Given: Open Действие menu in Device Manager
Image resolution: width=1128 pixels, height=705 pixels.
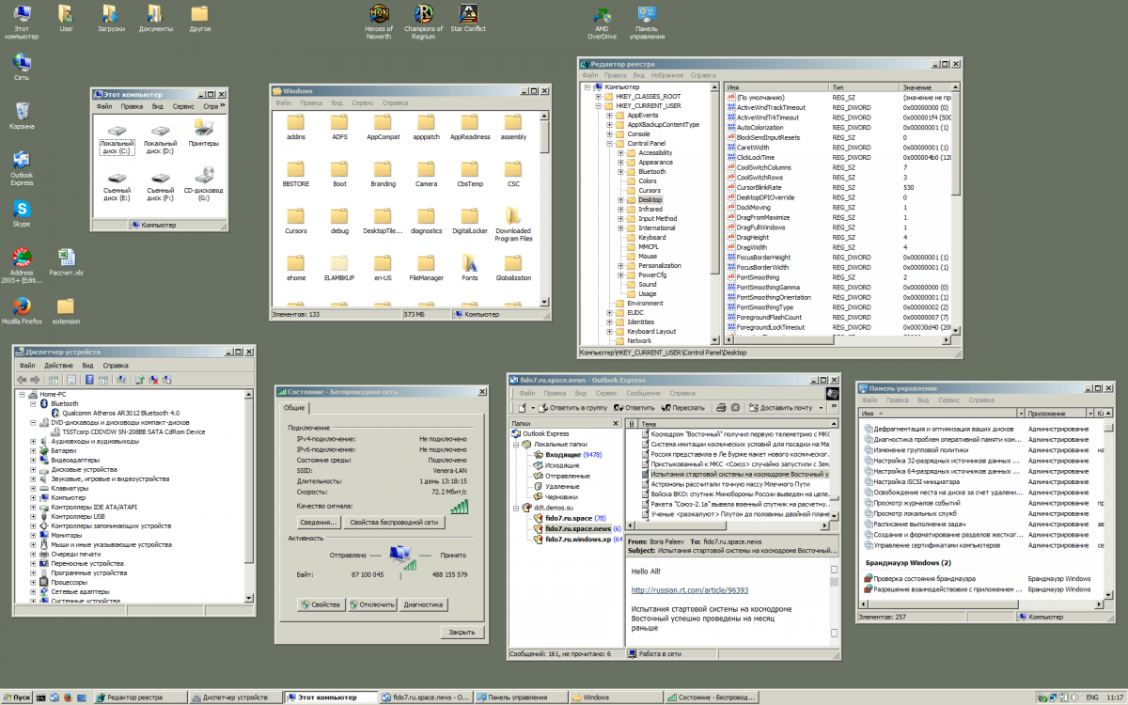Looking at the screenshot, I should (x=58, y=365).
